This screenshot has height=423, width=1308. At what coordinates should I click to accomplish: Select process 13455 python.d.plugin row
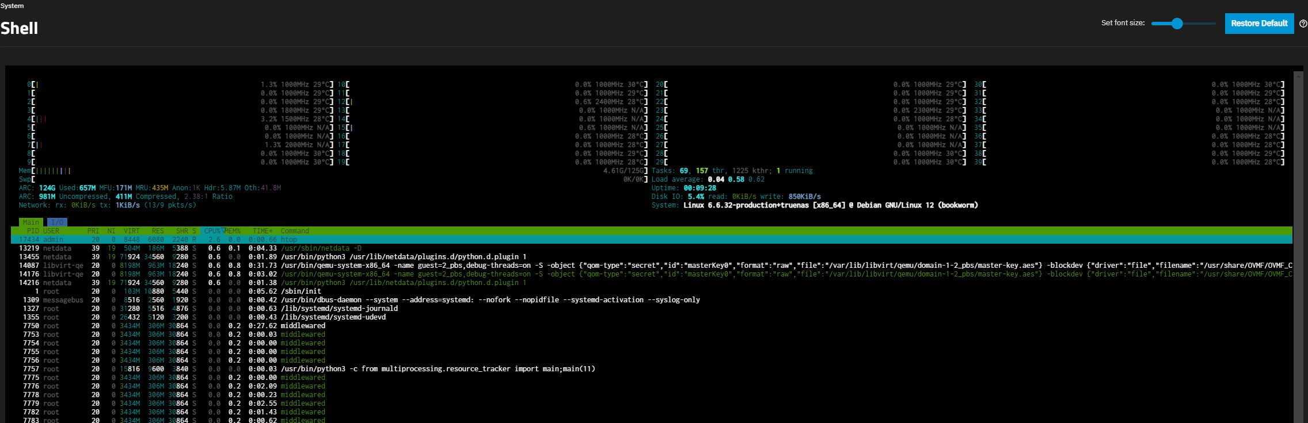[652, 257]
